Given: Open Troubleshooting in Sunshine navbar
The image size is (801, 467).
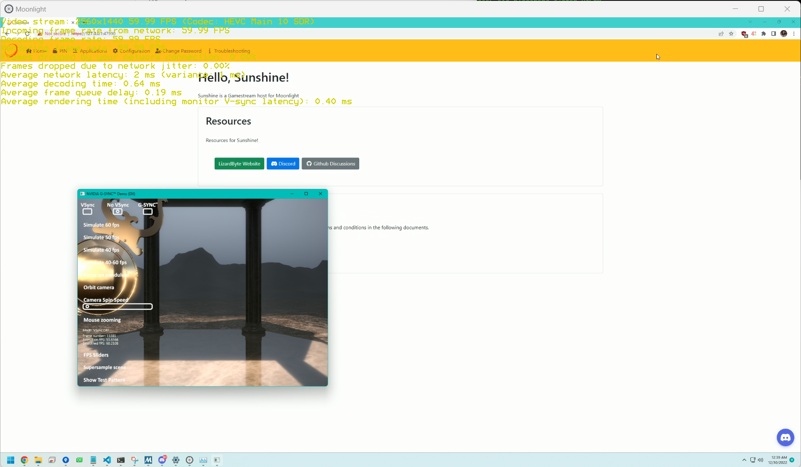Looking at the screenshot, I should [x=229, y=51].
